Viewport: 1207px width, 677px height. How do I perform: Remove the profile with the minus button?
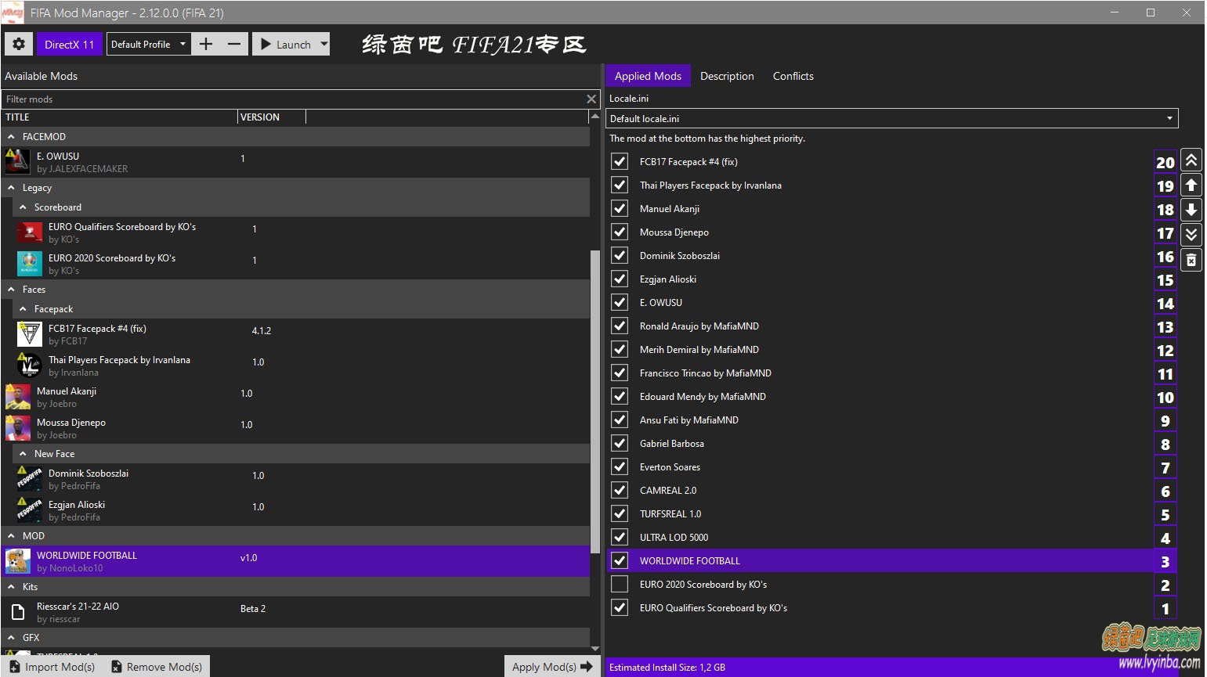coord(234,45)
